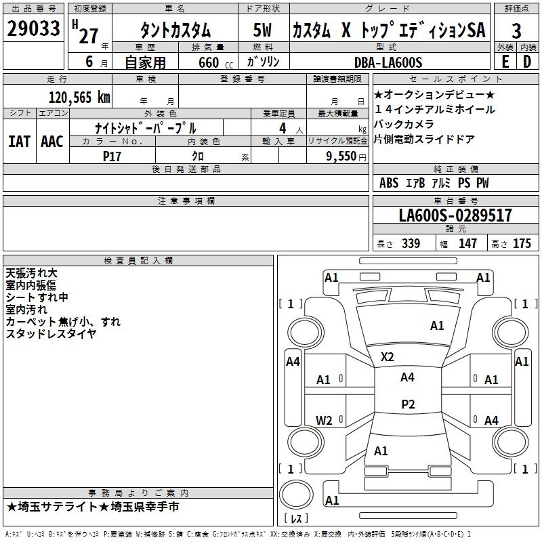The height and width of the screenshot is (542, 542).
Task: Click the 注意事項欄 section header
Action: 186,201
